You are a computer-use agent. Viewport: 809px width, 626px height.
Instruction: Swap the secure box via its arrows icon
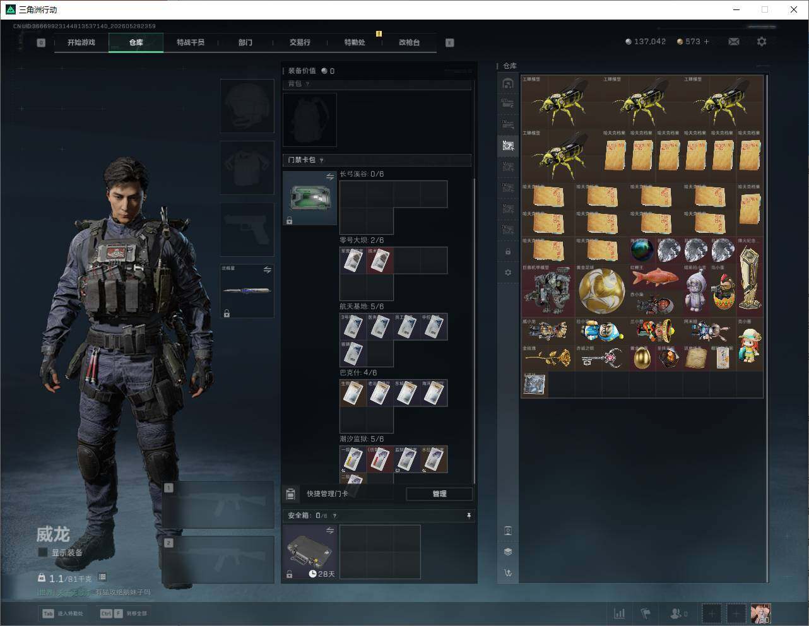click(x=329, y=531)
